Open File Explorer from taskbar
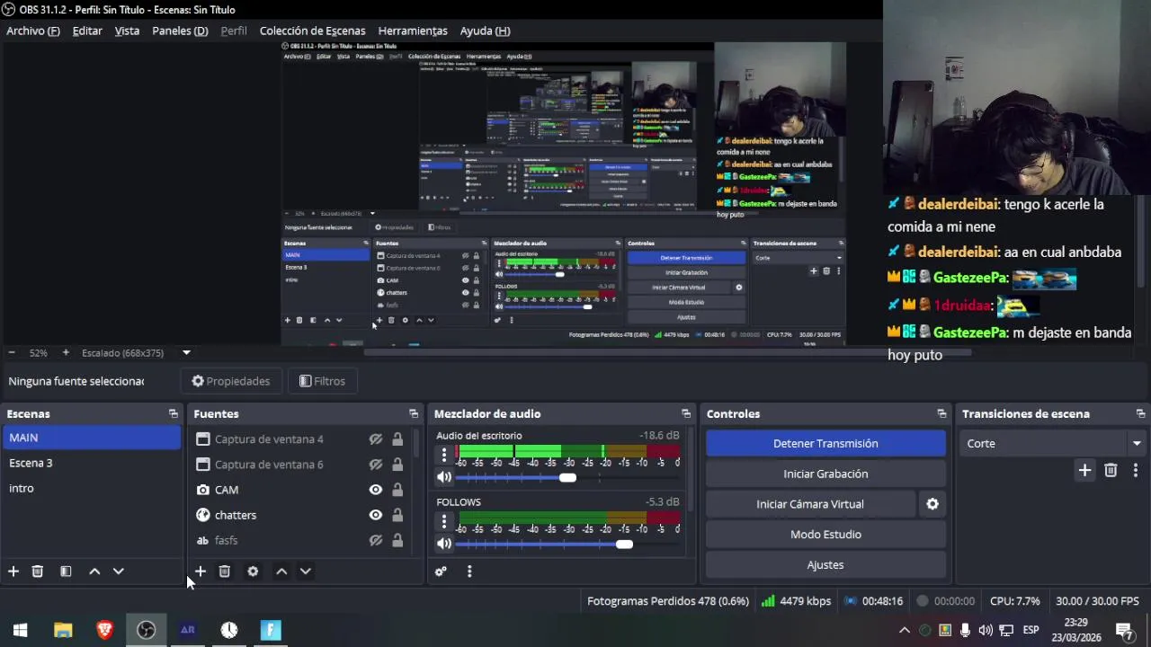The image size is (1151, 647). (x=63, y=630)
